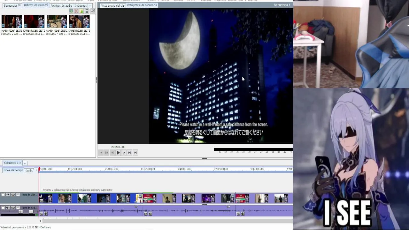Open the Imágenes bin tab
The width and height of the screenshot is (409, 230).
80,5
